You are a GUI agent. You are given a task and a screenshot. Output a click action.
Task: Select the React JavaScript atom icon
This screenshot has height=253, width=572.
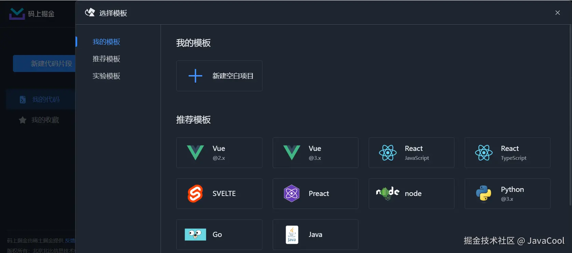coord(387,153)
